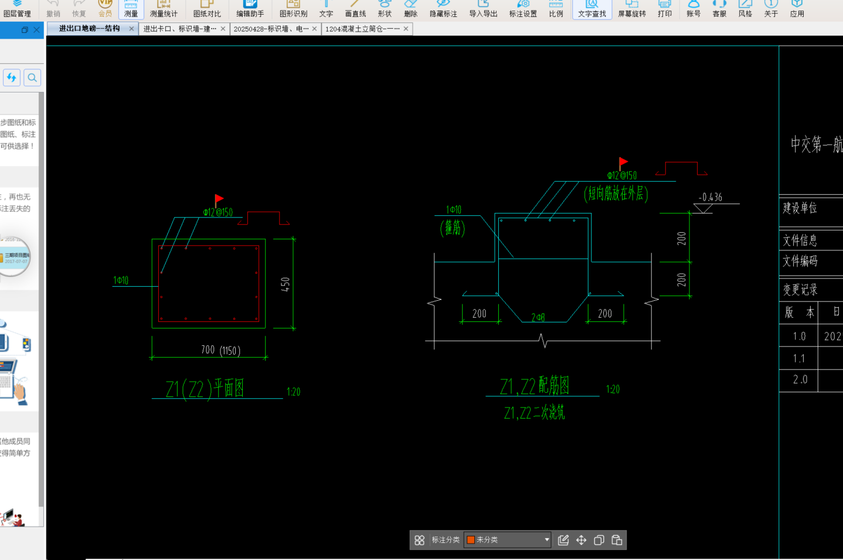Viewport: 843px width, 560px height.
Task: Open the 关于 about dialog
Action: point(771,9)
